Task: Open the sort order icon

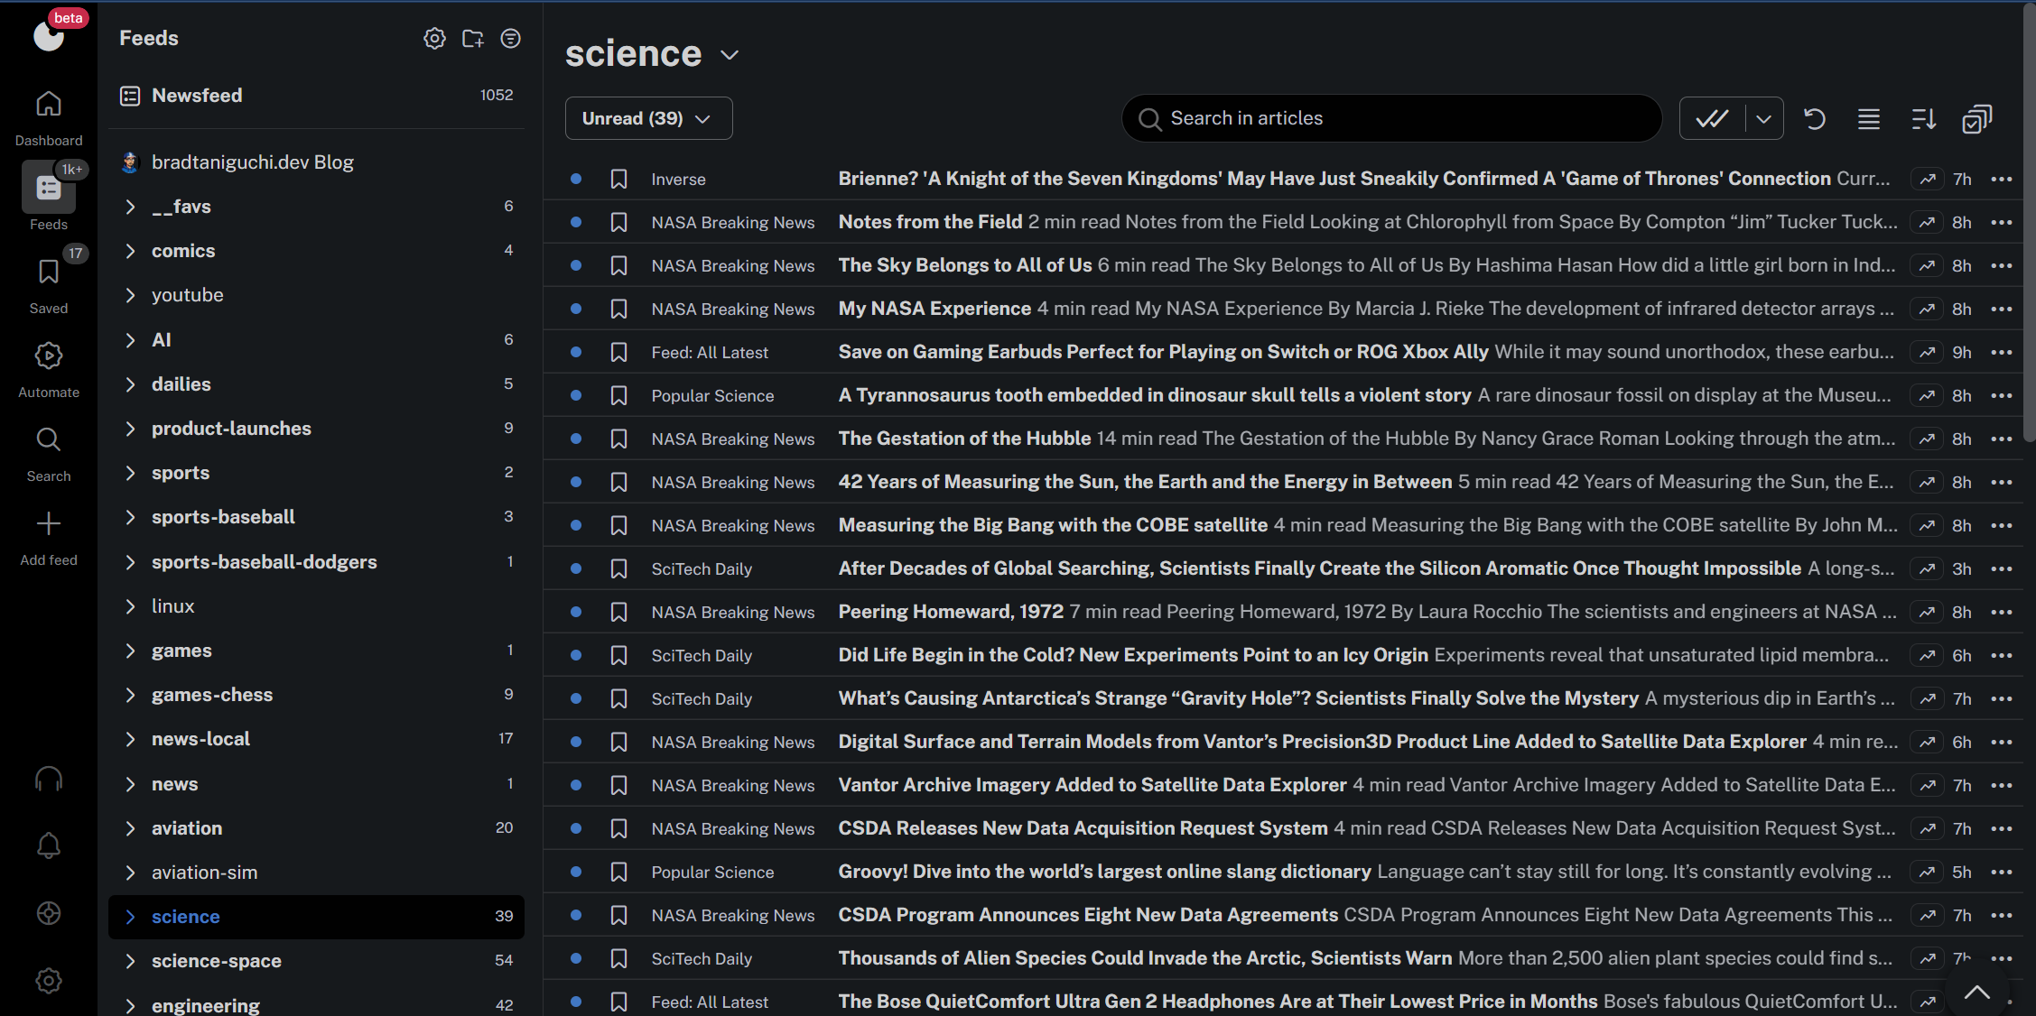Action: click(1923, 118)
